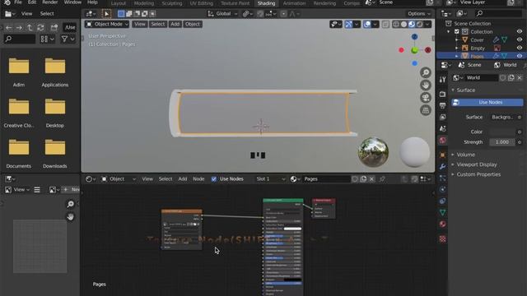The height and width of the screenshot is (296, 527).
Task: Hide the Empty object in outliner
Action: (520, 48)
